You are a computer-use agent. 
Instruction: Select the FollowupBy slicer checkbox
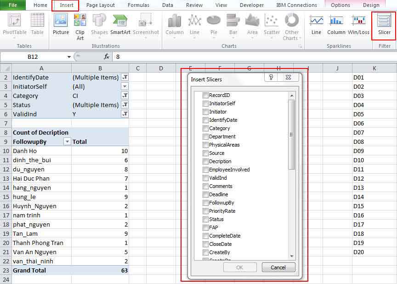(205, 203)
